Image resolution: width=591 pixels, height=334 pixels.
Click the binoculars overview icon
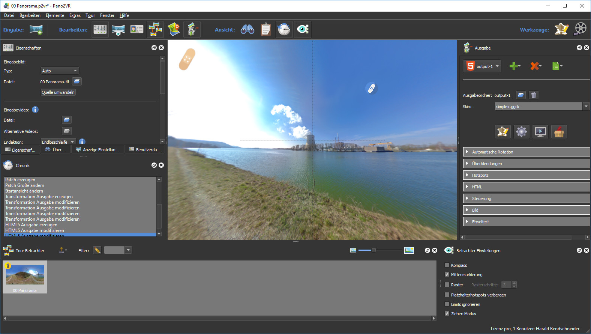(247, 29)
